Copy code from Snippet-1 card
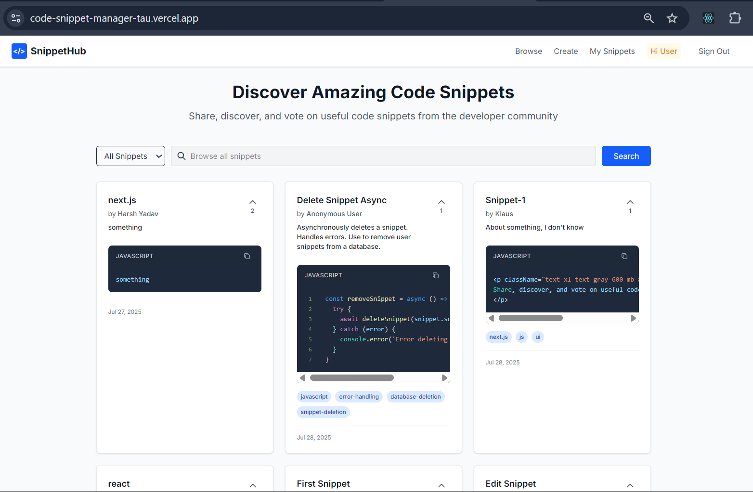The width and height of the screenshot is (753, 492). pos(624,256)
